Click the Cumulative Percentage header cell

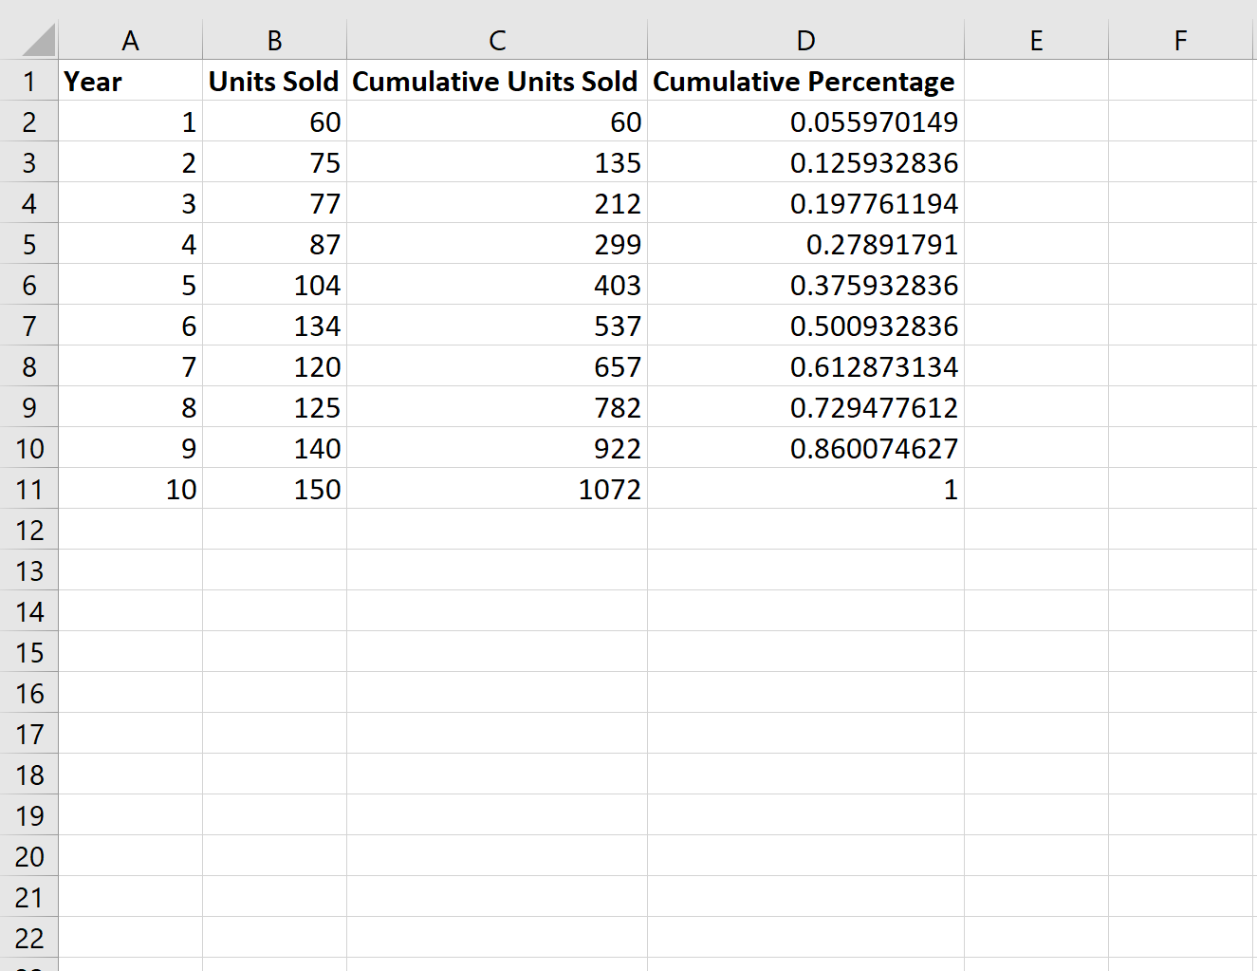pyautogui.click(x=805, y=81)
